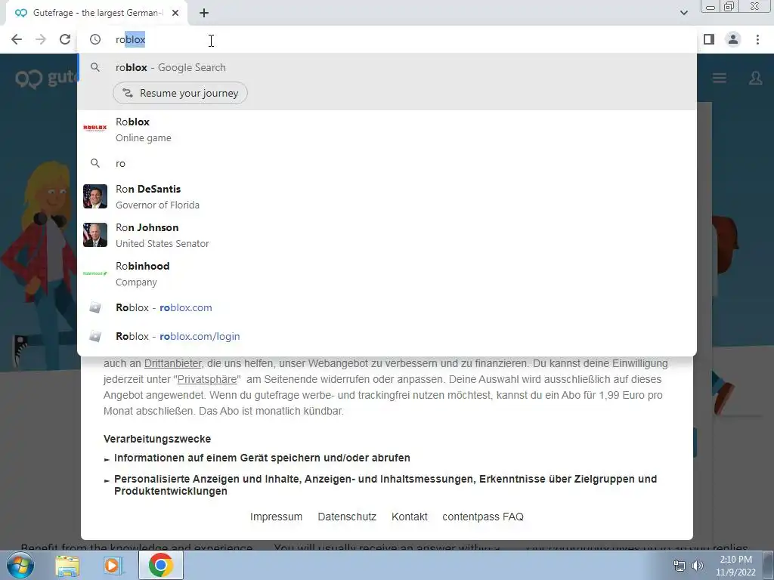This screenshot has width=774, height=580.
Task: Toggle the browser side panel icon
Action: (x=709, y=39)
